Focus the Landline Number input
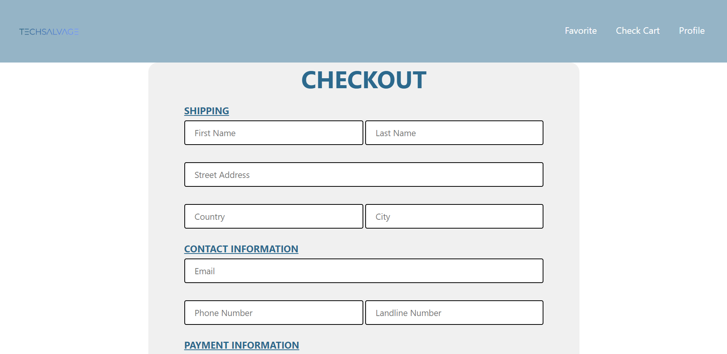 (454, 313)
